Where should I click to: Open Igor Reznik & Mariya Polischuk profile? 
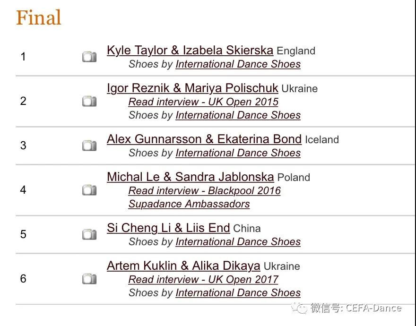192,88
